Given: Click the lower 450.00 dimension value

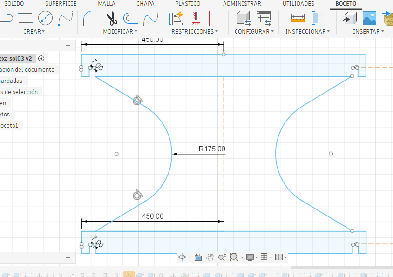Looking at the screenshot, I should tap(152, 216).
